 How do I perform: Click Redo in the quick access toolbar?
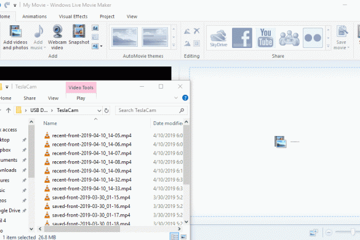tap(7, 4)
